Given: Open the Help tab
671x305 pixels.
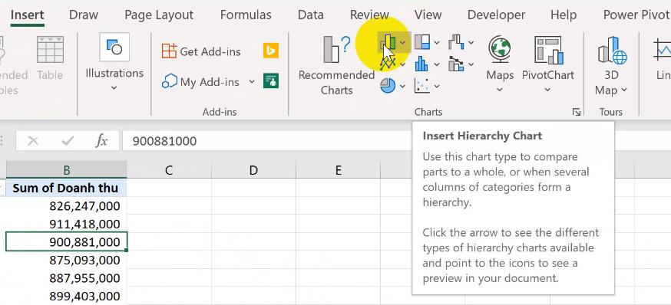Looking at the screenshot, I should tap(564, 15).
